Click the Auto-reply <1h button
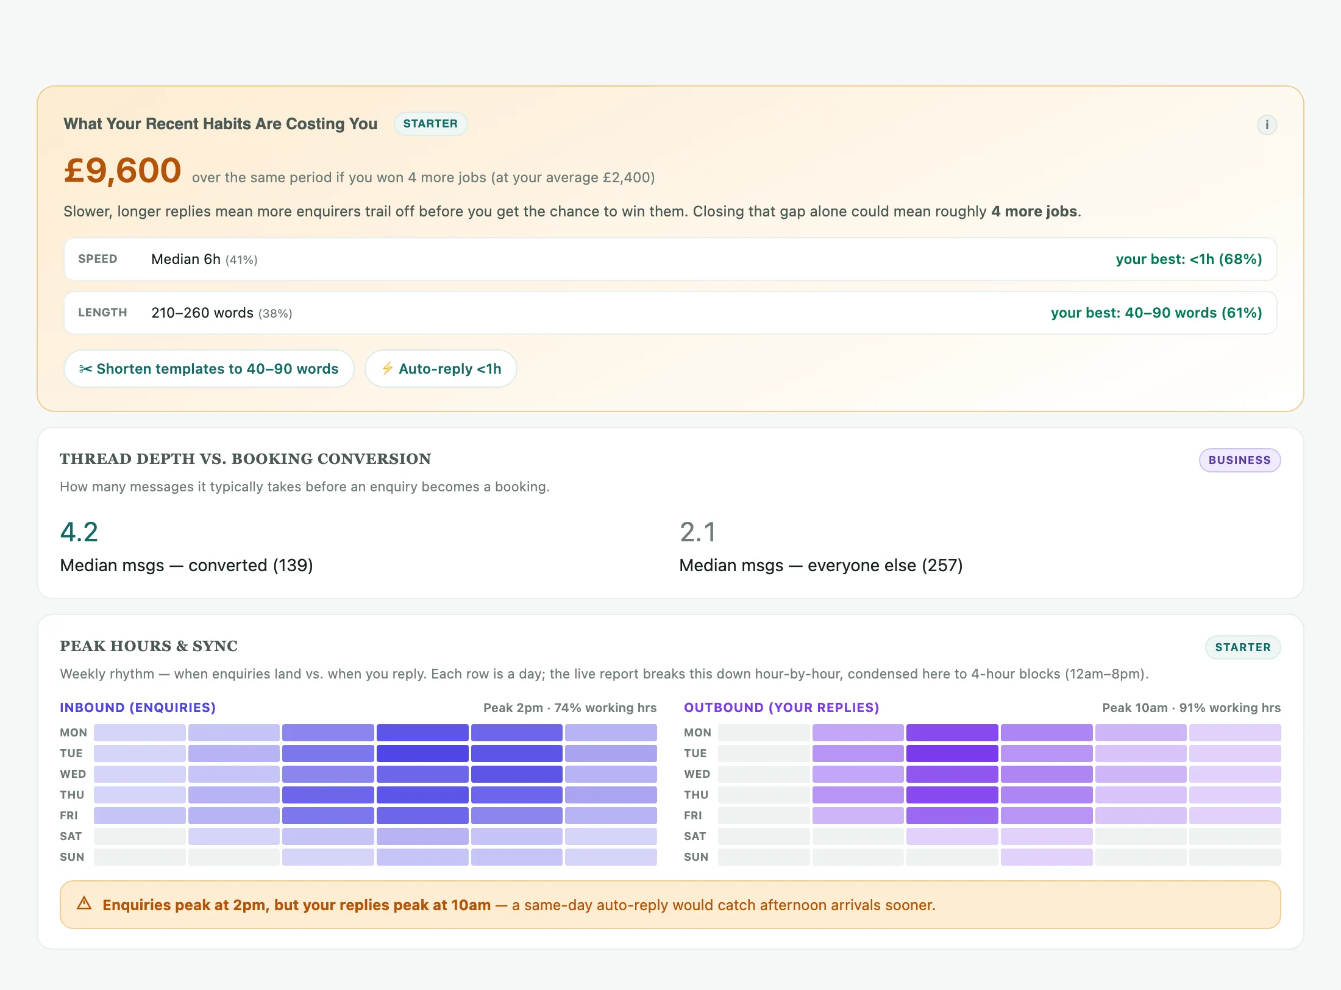 pos(441,369)
